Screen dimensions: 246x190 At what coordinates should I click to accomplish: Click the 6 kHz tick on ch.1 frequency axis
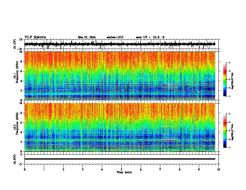click(x=21, y=71)
